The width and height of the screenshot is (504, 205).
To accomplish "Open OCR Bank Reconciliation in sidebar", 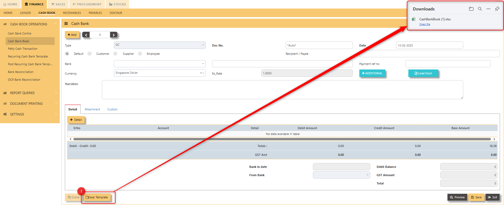I will [24, 80].
